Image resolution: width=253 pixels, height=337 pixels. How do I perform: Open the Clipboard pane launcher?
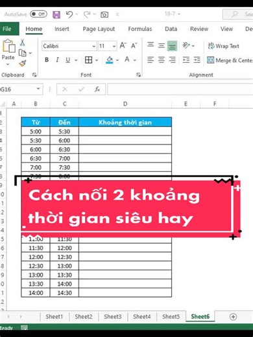(34, 75)
